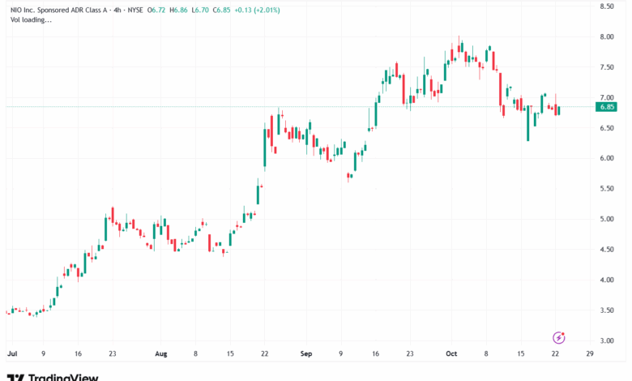Click the 9 date label after Jul

coord(43,353)
